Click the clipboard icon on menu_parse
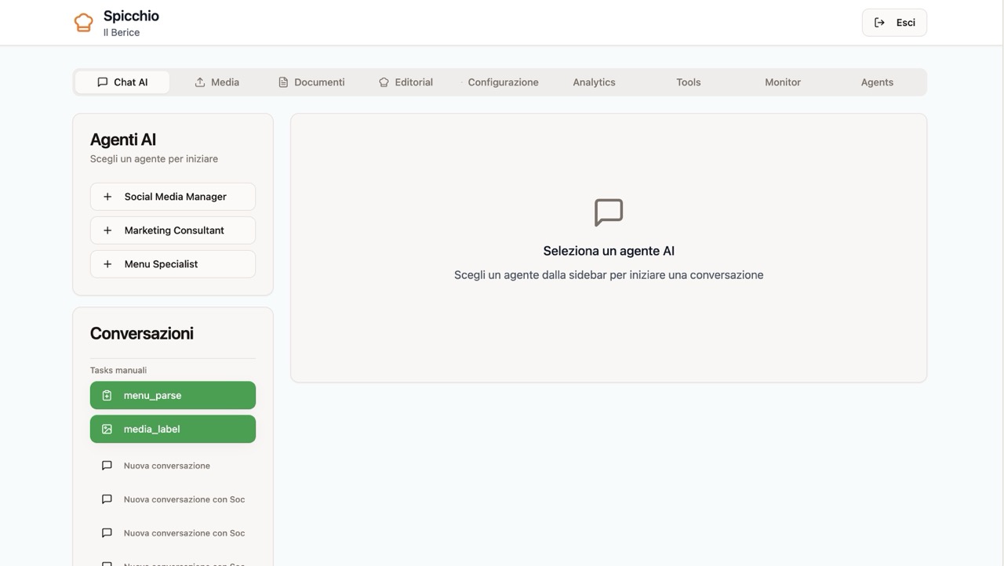1004x566 pixels. (x=107, y=396)
